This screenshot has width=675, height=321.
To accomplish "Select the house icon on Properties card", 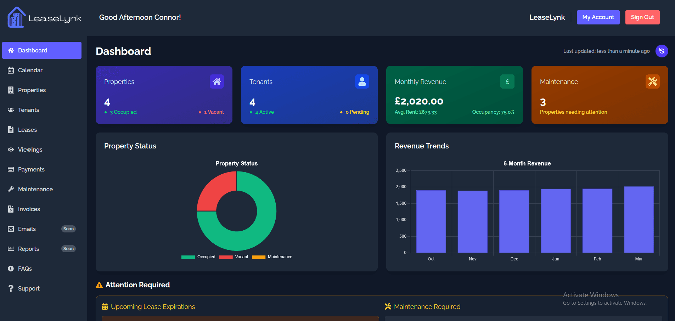I will pyautogui.click(x=216, y=81).
